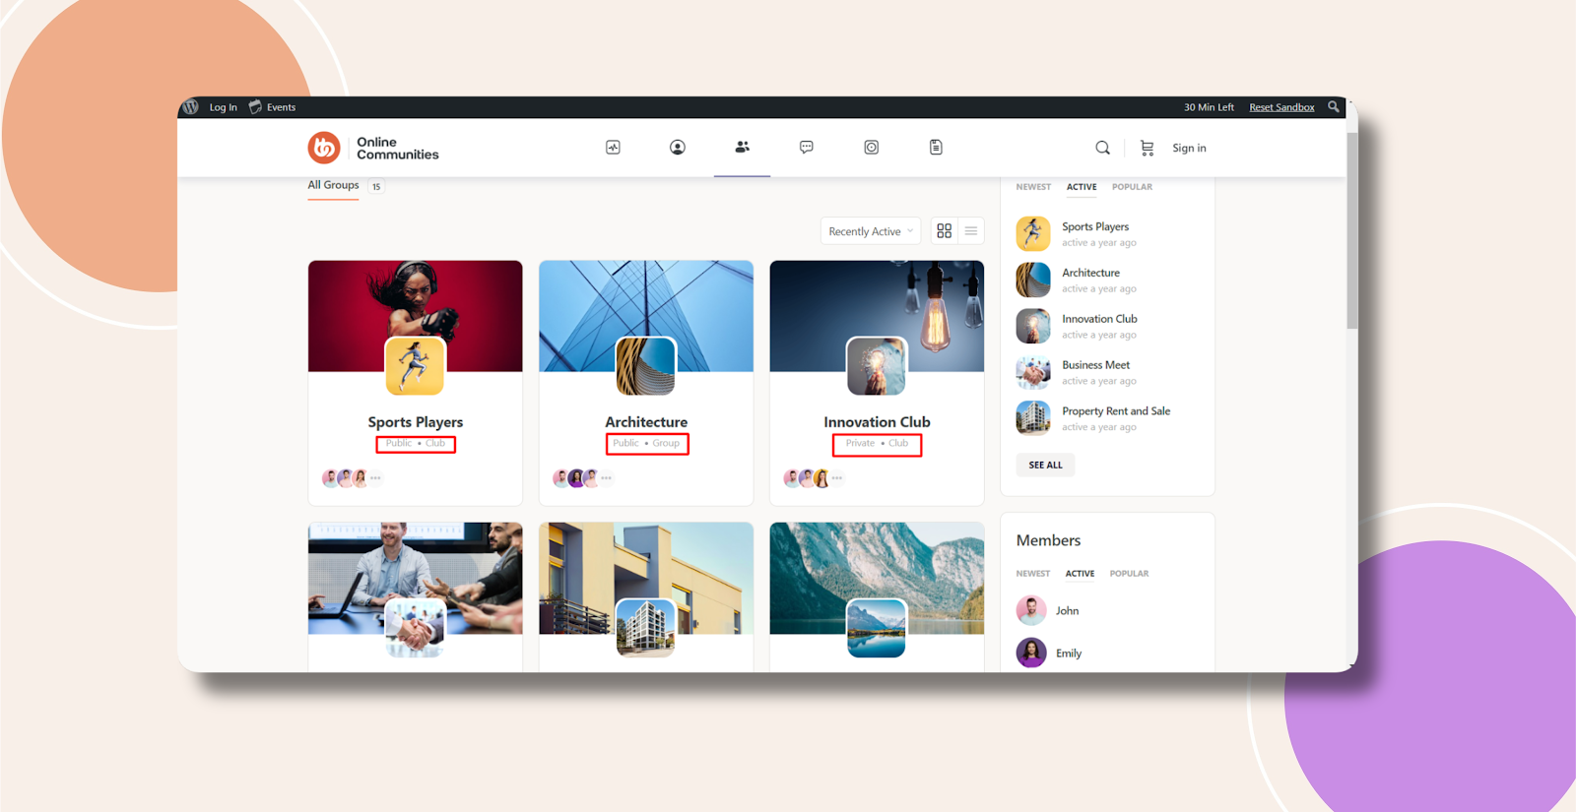Image resolution: width=1576 pixels, height=812 pixels.
Task: Click Emily's member avatar
Action: pos(1031,653)
